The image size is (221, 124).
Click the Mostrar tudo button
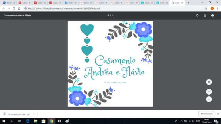pyautogui.click(x=206, y=114)
